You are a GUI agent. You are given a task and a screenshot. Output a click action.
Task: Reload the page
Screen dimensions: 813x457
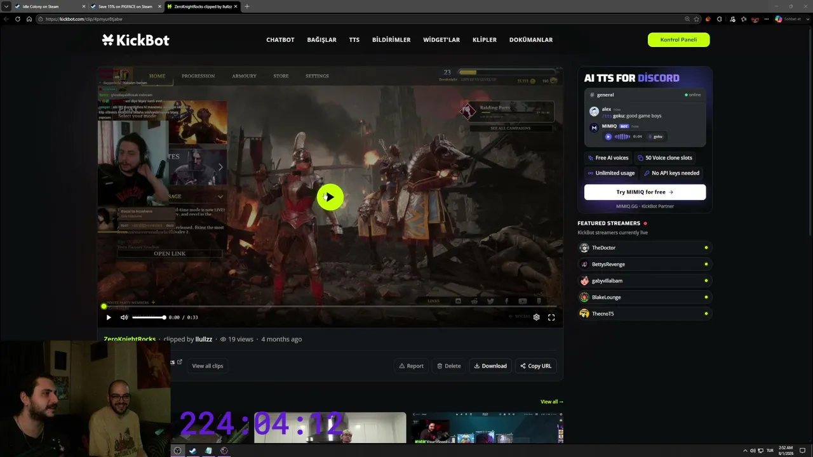pyautogui.click(x=18, y=19)
